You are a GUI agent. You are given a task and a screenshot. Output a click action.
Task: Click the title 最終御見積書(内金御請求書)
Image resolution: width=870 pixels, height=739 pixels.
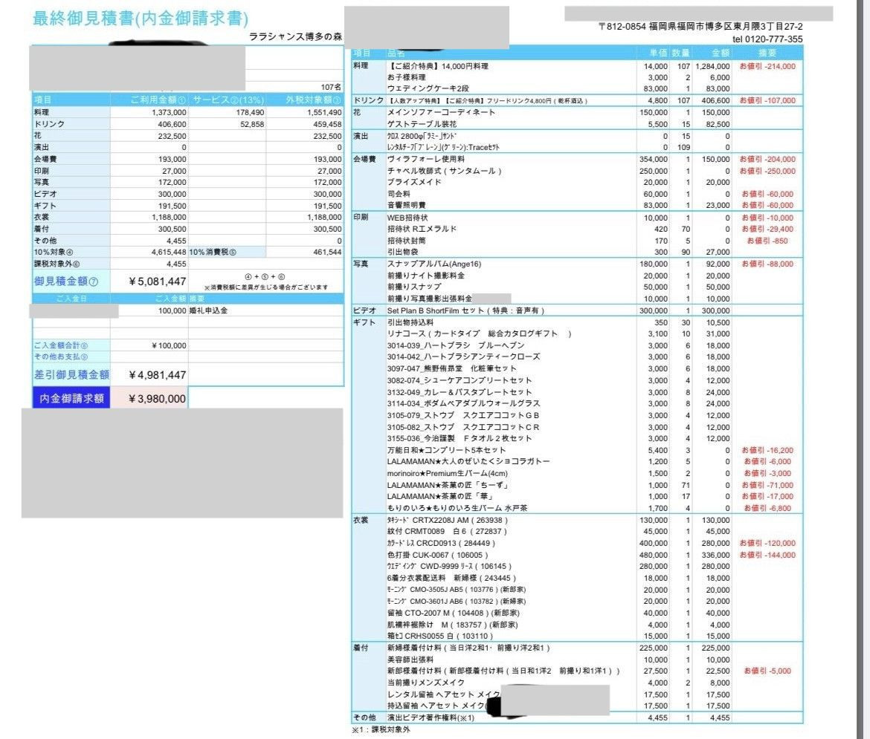(x=141, y=19)
